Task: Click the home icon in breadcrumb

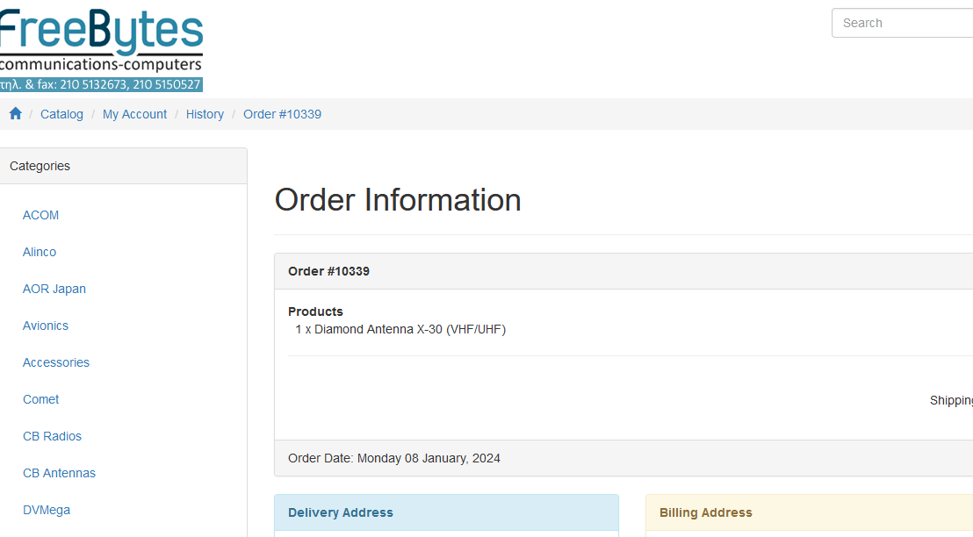Action: point(15,114)
